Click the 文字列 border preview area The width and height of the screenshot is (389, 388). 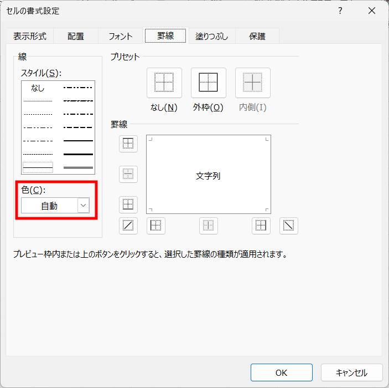pyautogui.click(x=209, y=174)
